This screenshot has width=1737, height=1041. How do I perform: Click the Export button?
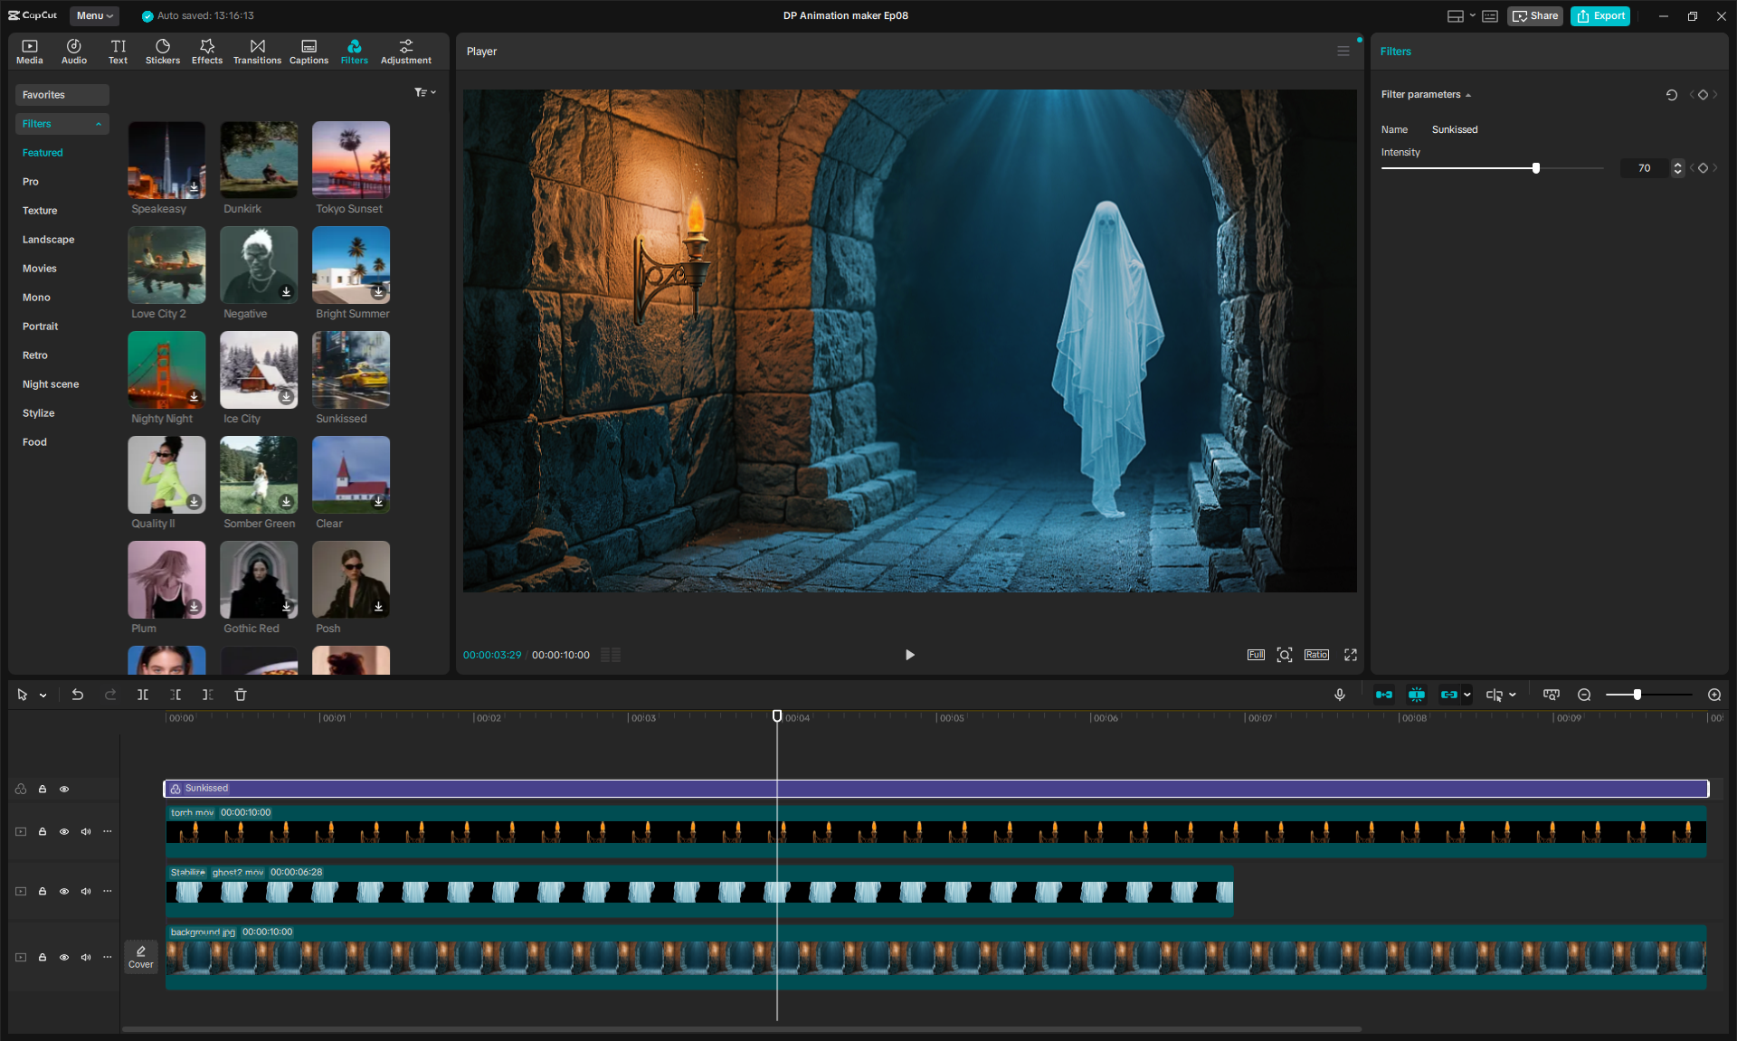point(1600,15)
